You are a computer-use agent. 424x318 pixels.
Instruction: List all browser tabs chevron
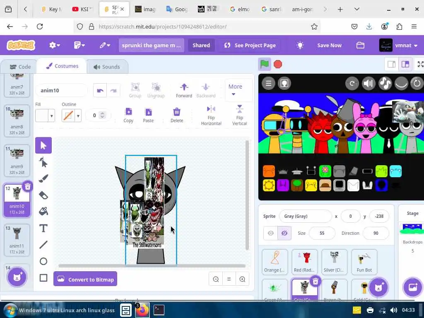click(357, 9)
